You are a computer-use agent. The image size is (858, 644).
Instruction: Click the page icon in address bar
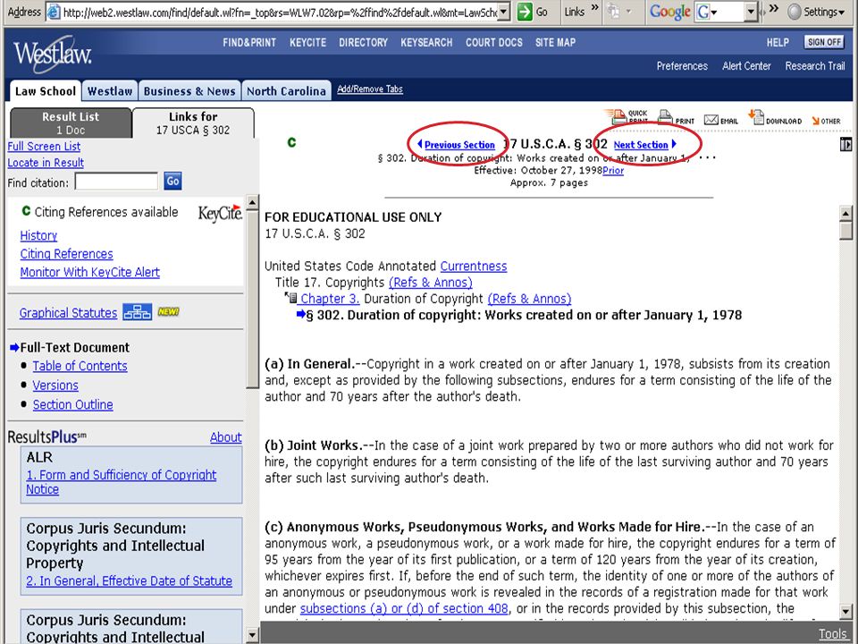53,12
